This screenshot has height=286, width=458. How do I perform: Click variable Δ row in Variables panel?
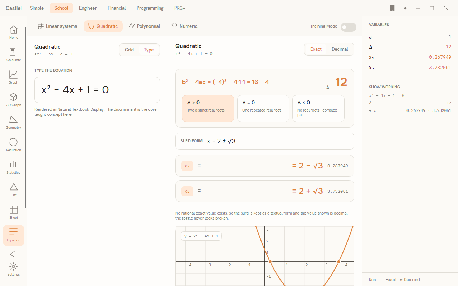(410, 47)
